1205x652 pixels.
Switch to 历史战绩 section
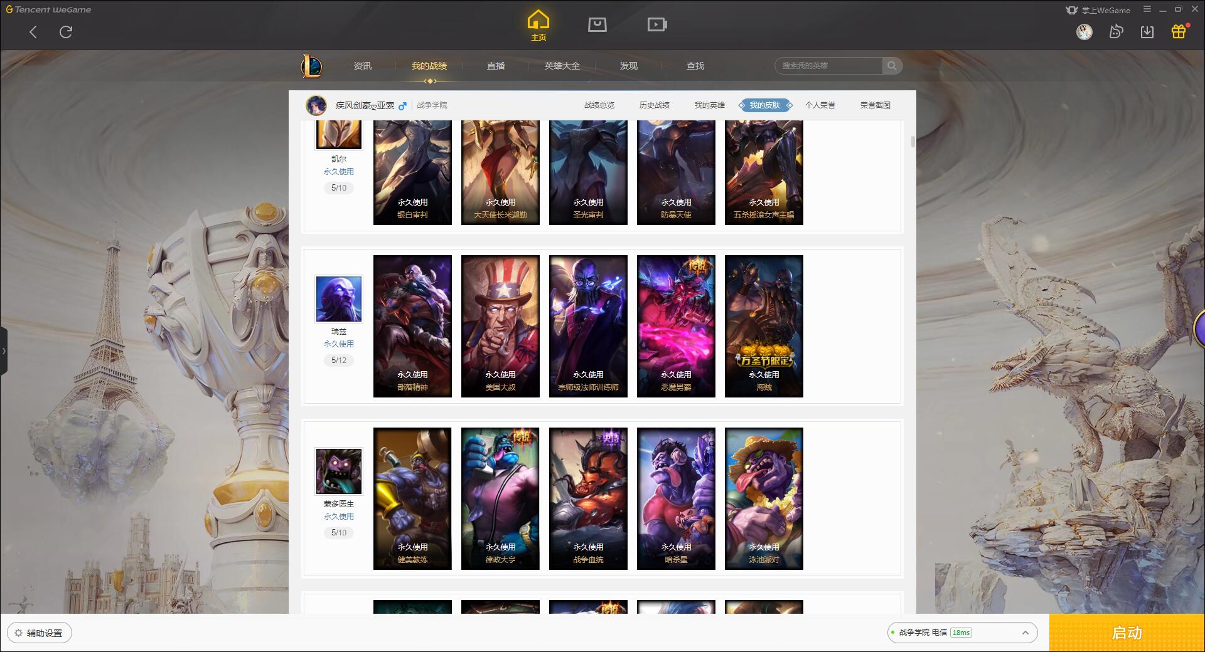(x=655, y=105)
